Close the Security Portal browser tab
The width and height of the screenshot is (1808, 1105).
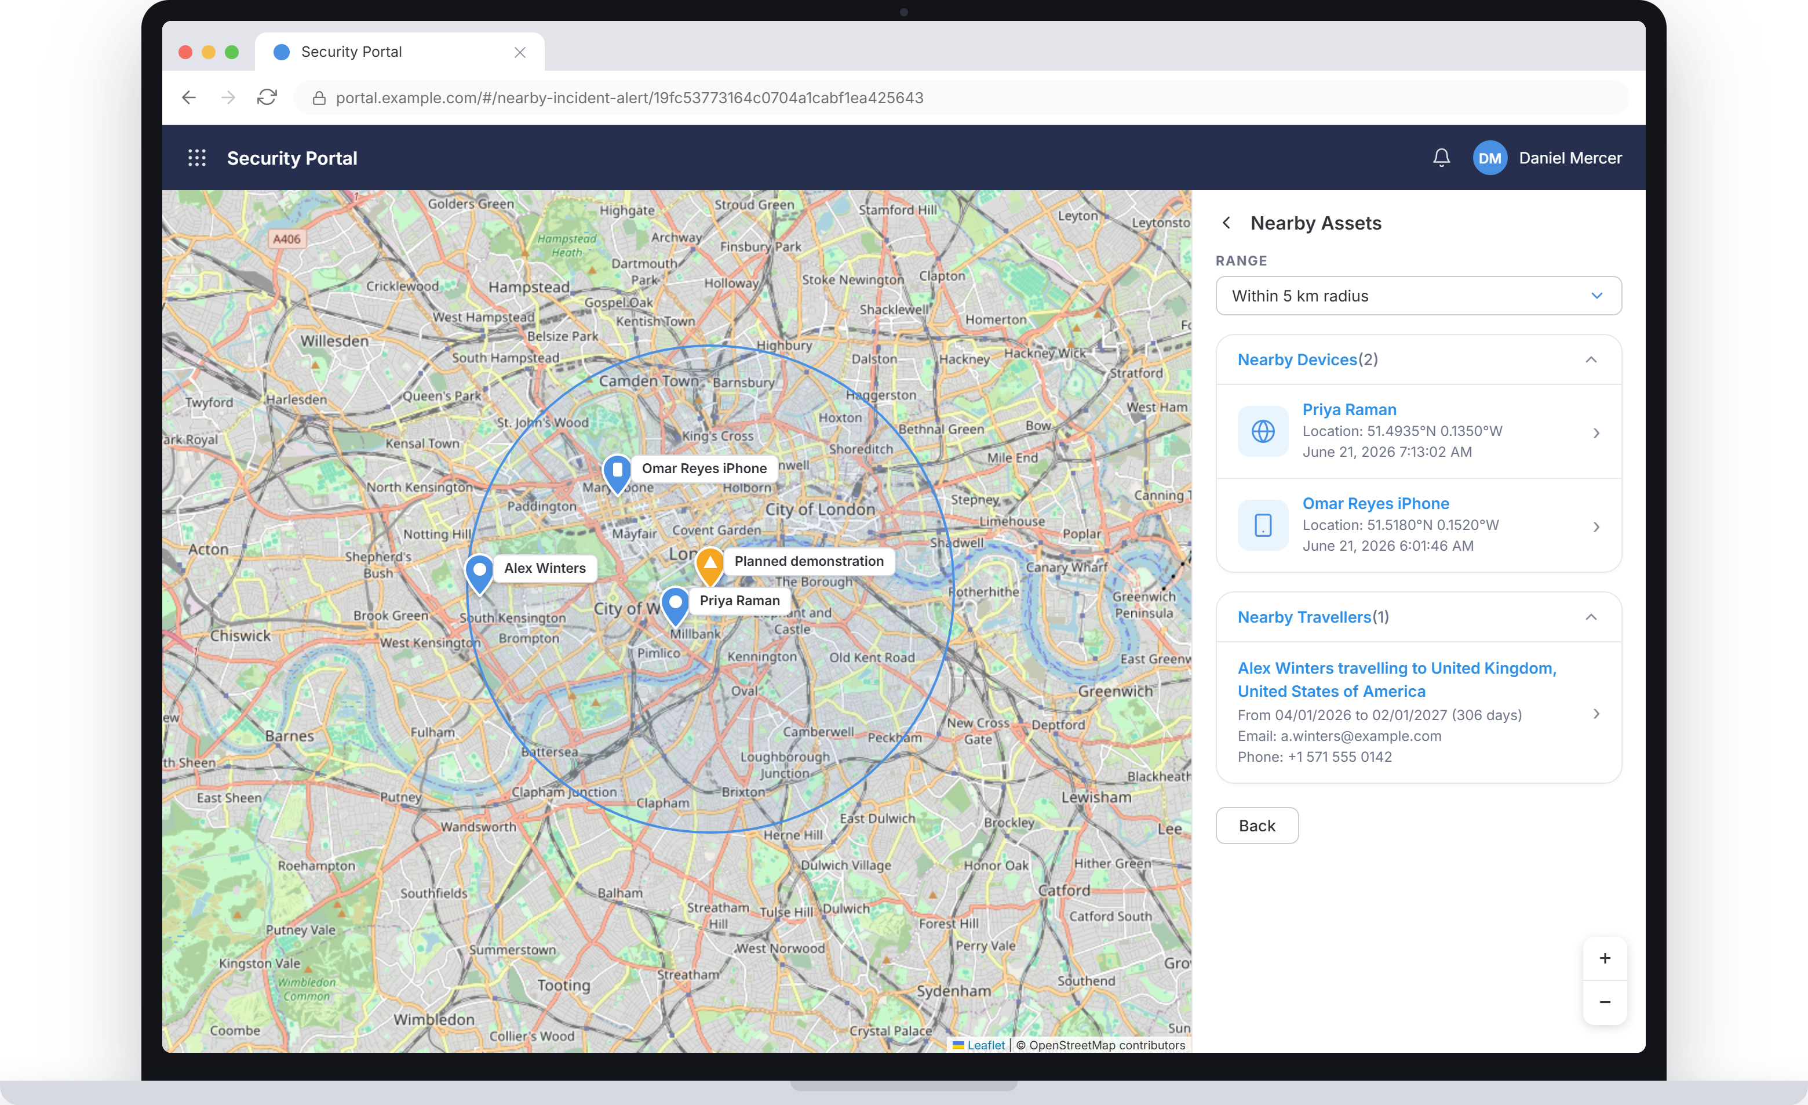pos(519,52)
